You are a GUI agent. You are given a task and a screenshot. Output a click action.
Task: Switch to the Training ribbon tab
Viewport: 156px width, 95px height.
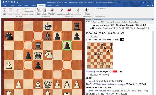(x=50, y=6)
